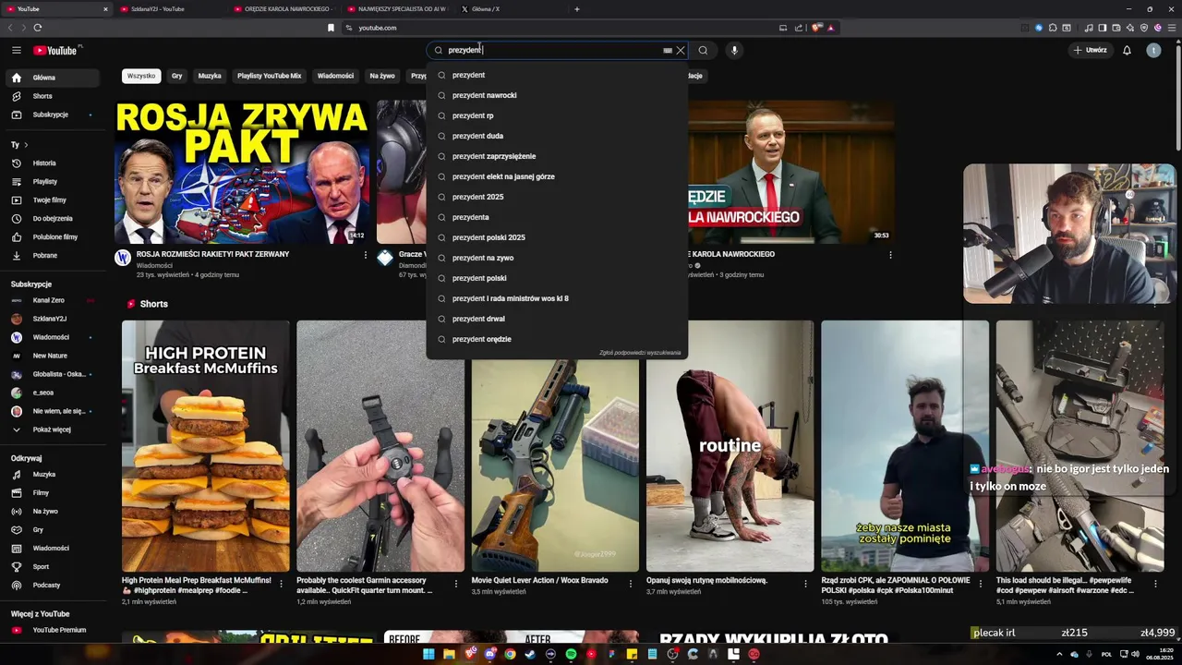Screen dimensions: 1182x665
Task: Open options menu for ROSJA ROZMIEŚCI RAKIETY video
Action: point(366,255)
